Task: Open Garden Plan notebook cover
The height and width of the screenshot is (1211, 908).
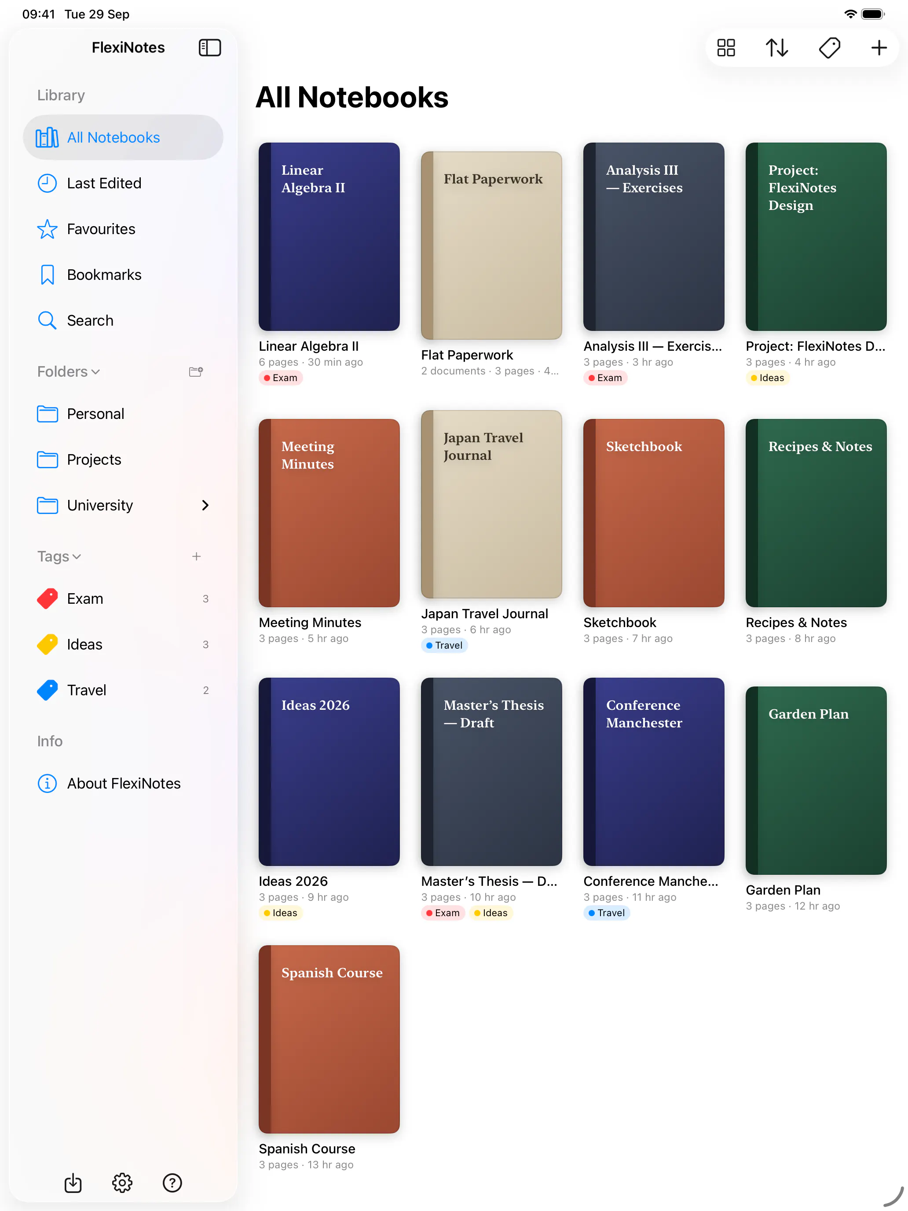Action: pyautogui.click(x=816, y=781)
